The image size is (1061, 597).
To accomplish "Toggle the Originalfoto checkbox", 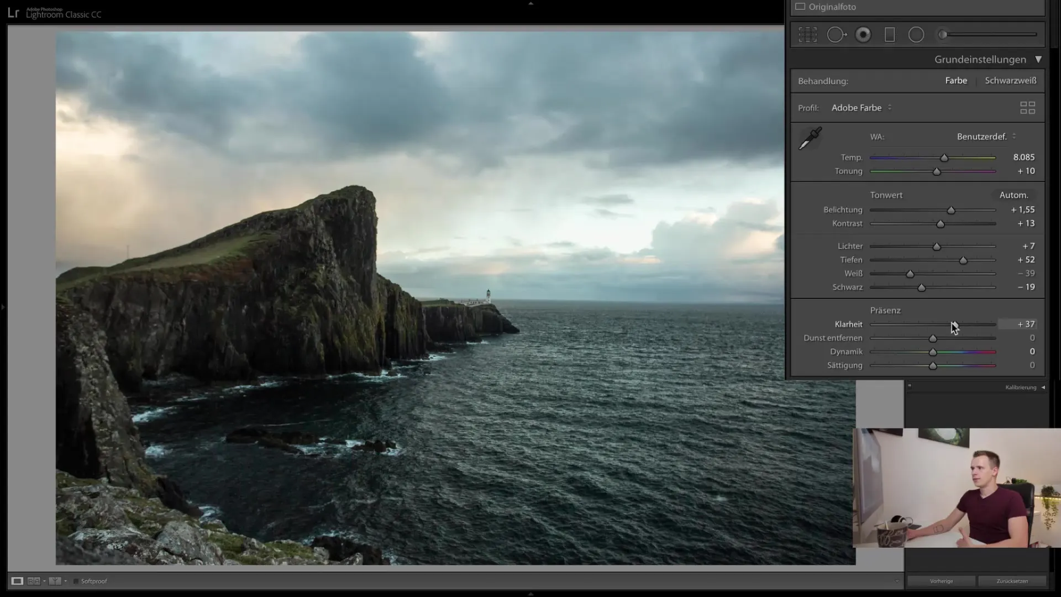I will pos(800,7).
